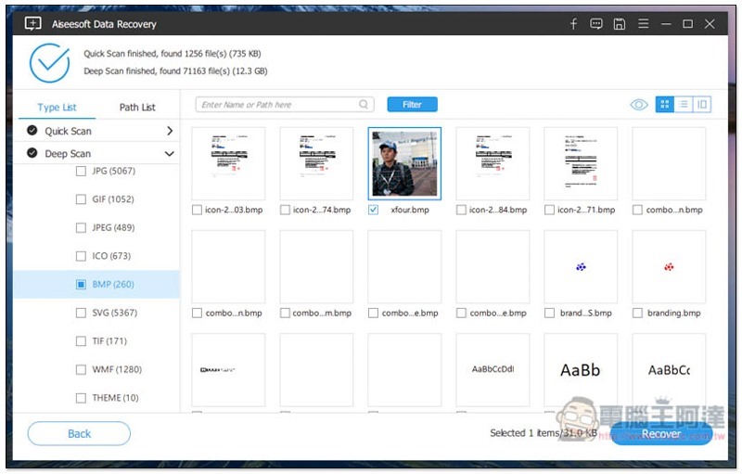Switch to the Path List tab
Viewport: 742px width, 474px height.
point(137,108)
